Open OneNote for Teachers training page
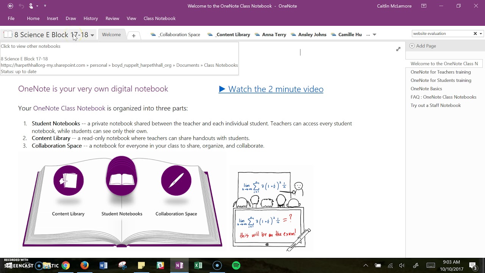Screen dimensions: 485x273 coord(441,72)
